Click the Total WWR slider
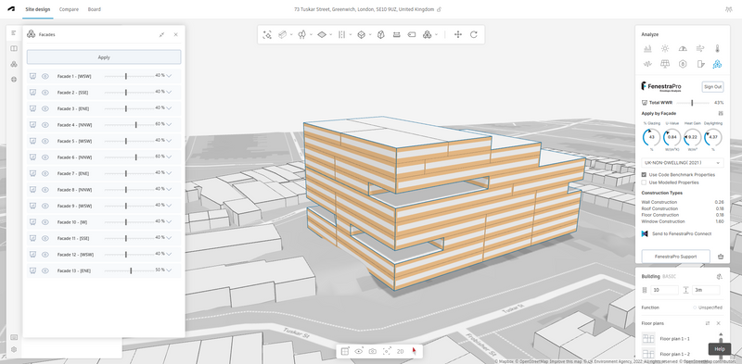The image size is (742, 364). point(692,103)
